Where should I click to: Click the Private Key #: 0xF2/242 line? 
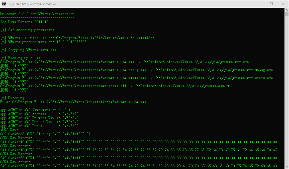coord(39,118)
